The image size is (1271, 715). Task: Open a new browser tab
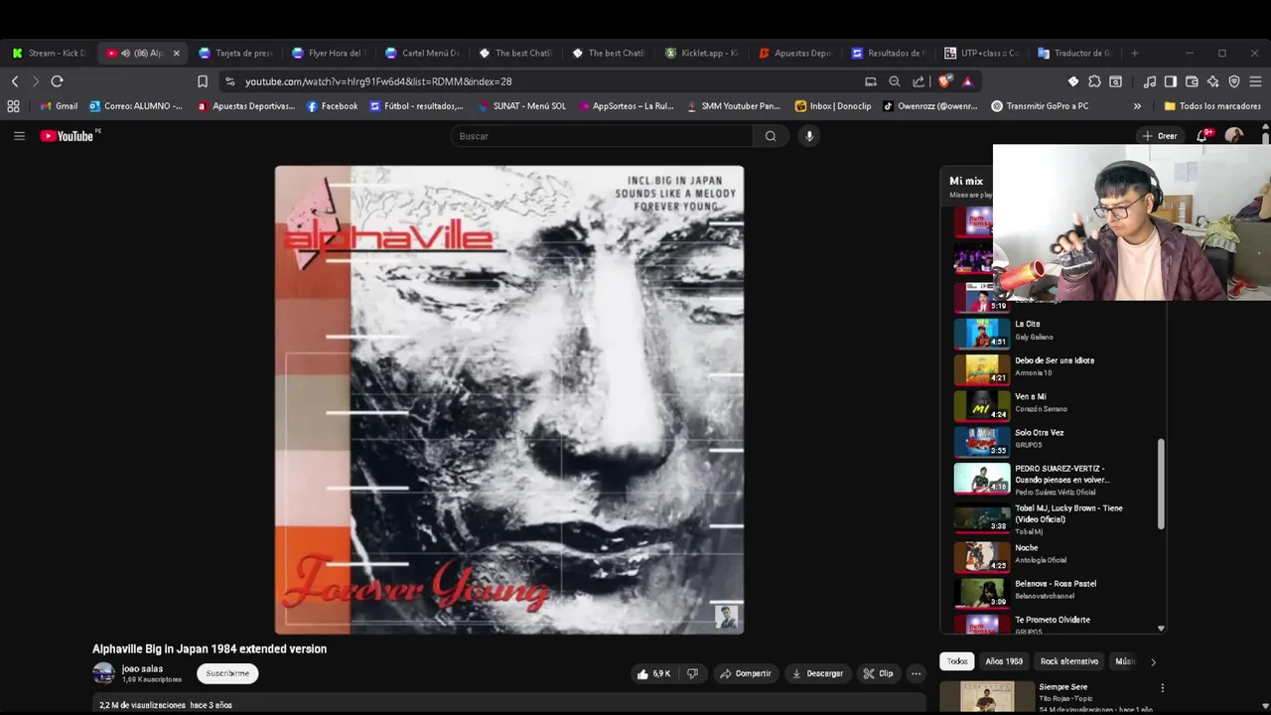1135,53
